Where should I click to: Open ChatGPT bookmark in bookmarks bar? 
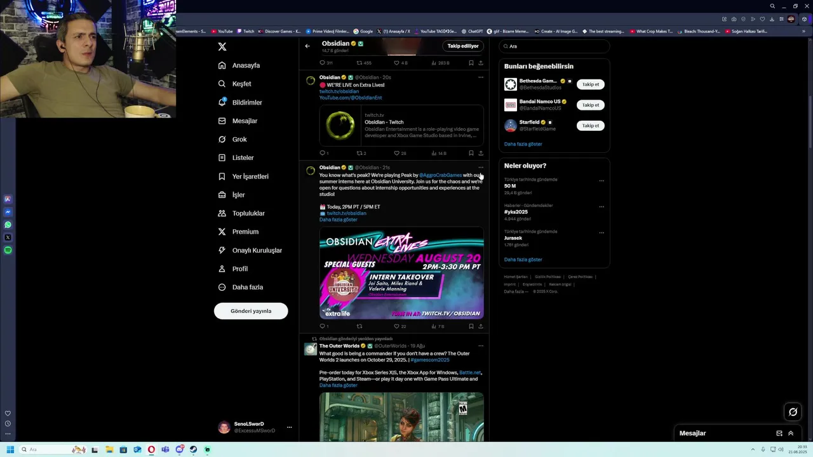tap(472, 31)
